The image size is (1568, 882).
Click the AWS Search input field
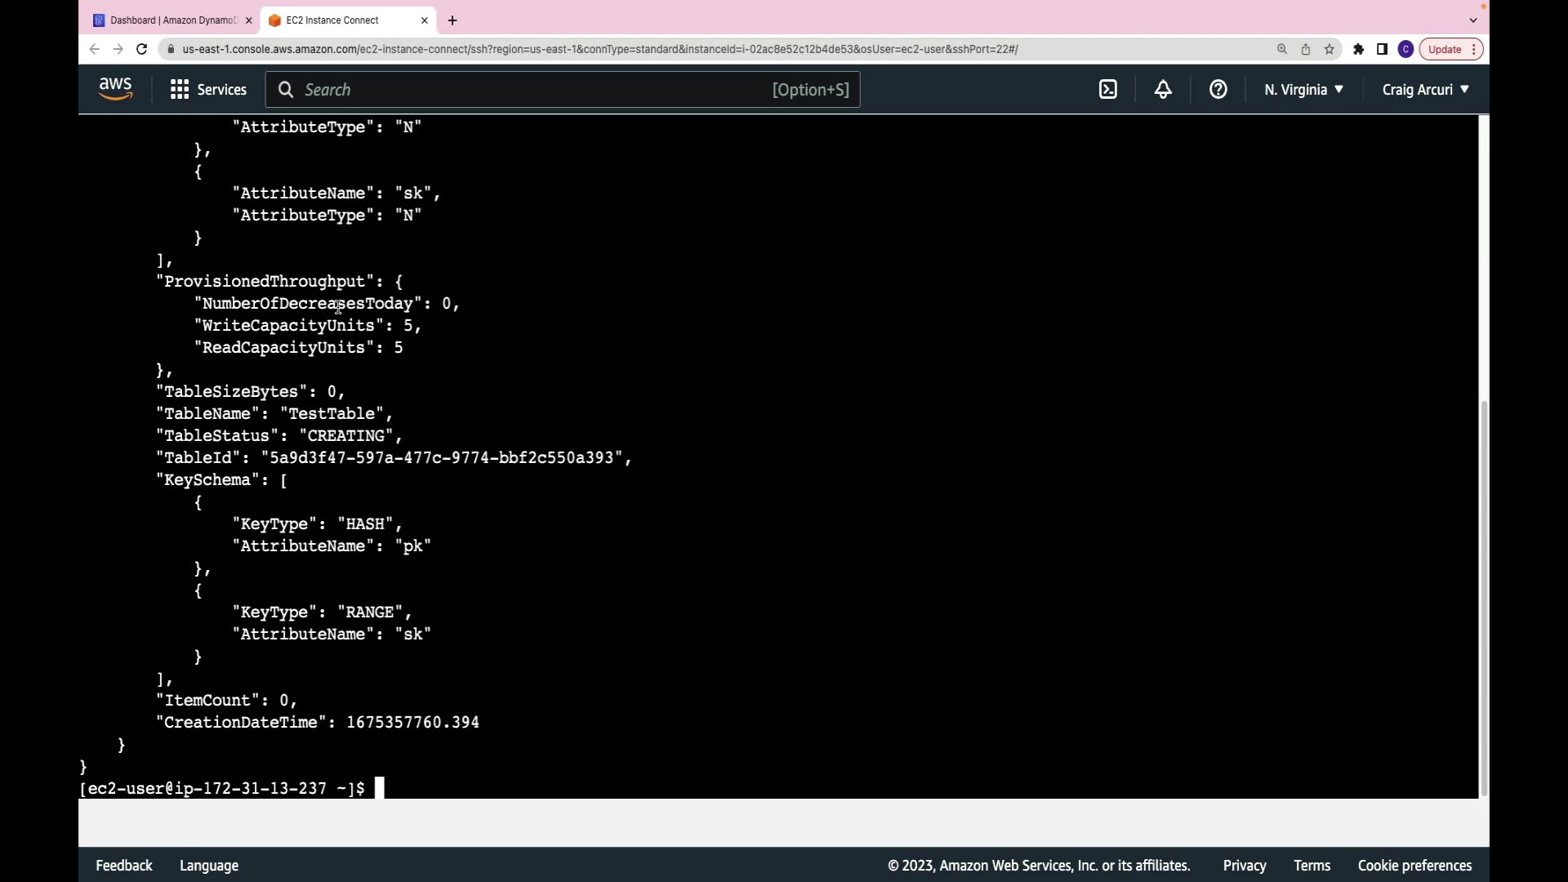click(531, 90)
